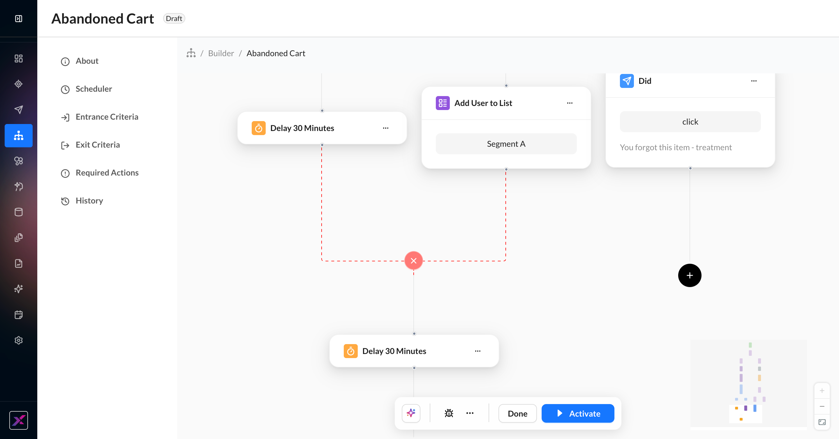This screenshot has width=839, height=439.
Task: Show the journey History
Action: point(89,201)
